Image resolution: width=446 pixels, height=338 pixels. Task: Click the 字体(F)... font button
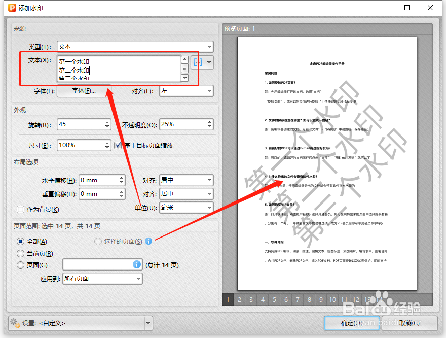pos(84,91)
